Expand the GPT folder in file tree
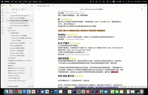Screen dimensions: 148x95 [7, 58]
